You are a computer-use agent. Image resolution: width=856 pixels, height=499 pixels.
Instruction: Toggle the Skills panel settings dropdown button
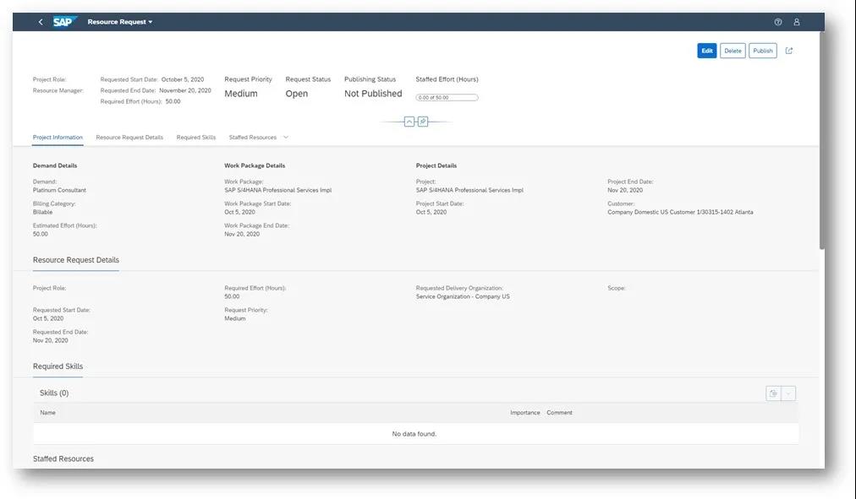[x=787, y=392]
